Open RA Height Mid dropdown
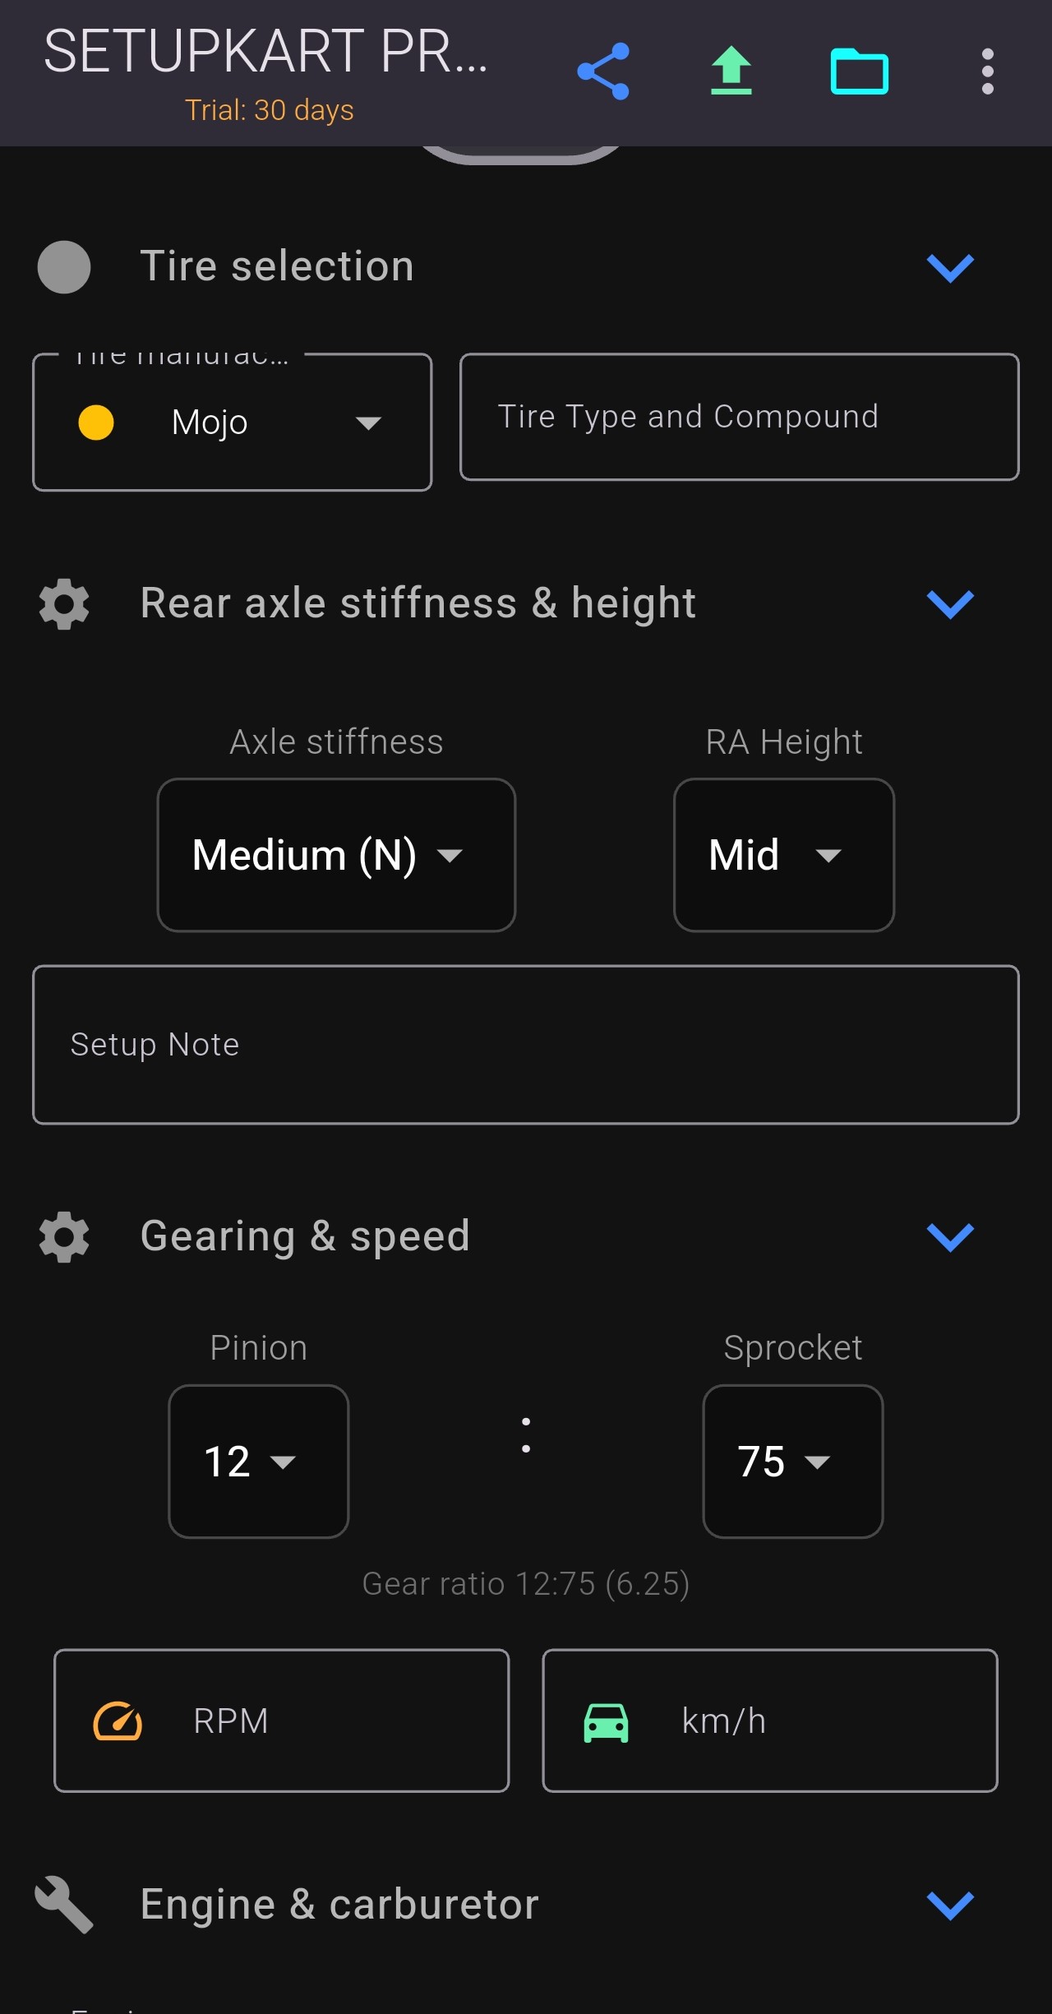The height and width of the screenshot is (2014, 1052). coord(783,855)
